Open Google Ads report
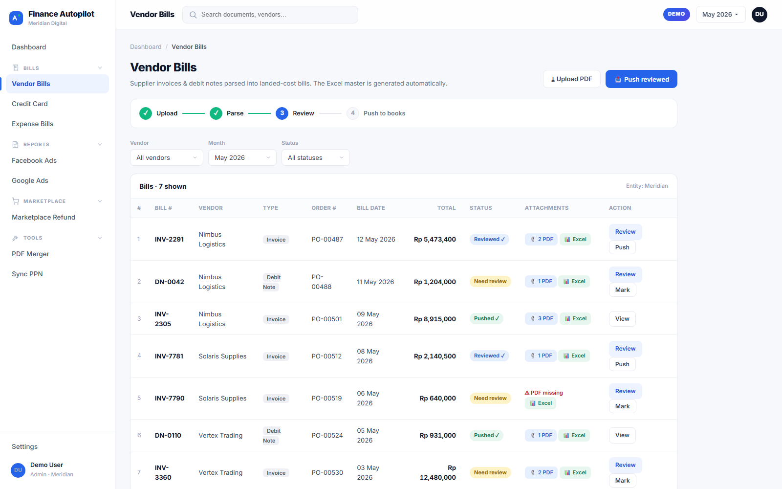The image size is (782, 489). coord(57,180)
